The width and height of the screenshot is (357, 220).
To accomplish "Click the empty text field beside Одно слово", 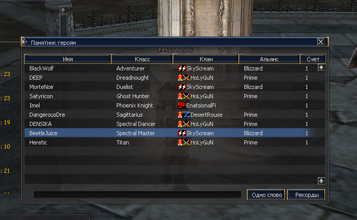I will pos(137,194).
